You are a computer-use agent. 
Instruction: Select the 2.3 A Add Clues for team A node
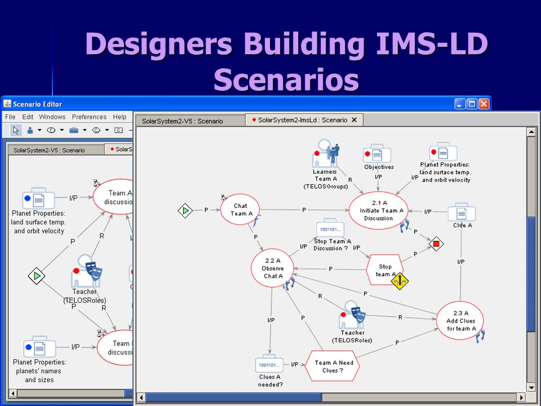pyautogui.click(x=460, y=320)
